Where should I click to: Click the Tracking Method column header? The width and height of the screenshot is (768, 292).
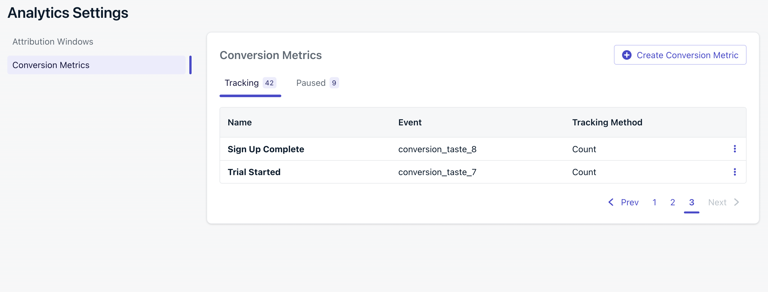[607, 122]
